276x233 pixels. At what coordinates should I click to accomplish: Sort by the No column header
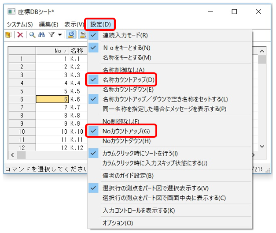[52, 51]
